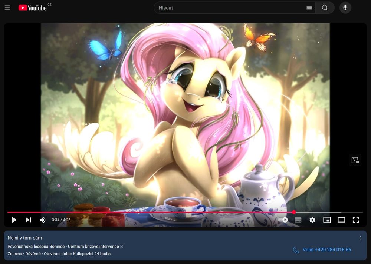Skip to the next video
The height and width of the screenshot is (264, 371).
tap(29, 220)
